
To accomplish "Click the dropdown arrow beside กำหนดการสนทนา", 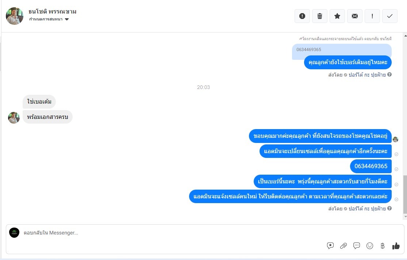I will tap(67, 19).
